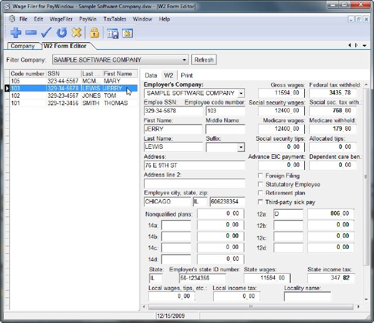Click the blue plus add record icon
This screenshot has width=374, height=323.
16,33
